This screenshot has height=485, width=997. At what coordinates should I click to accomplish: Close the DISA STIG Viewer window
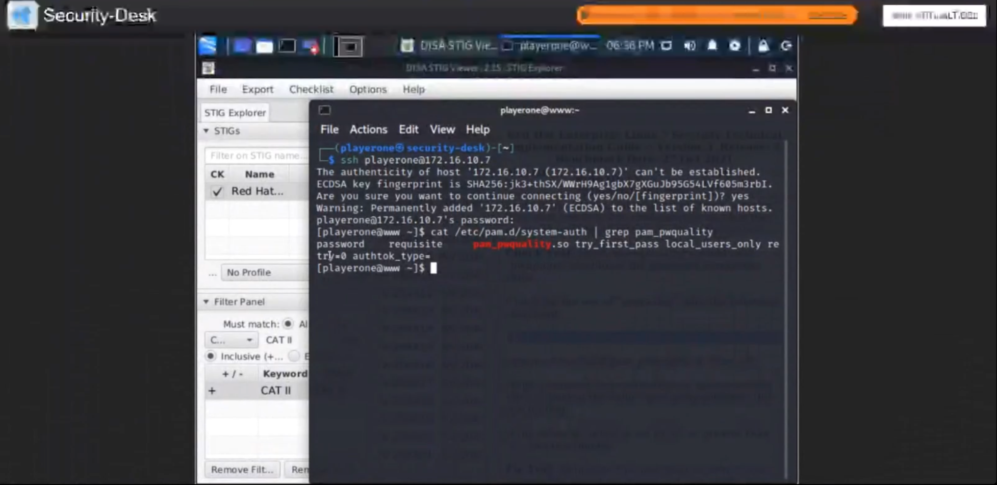click(x=789, y=68)
